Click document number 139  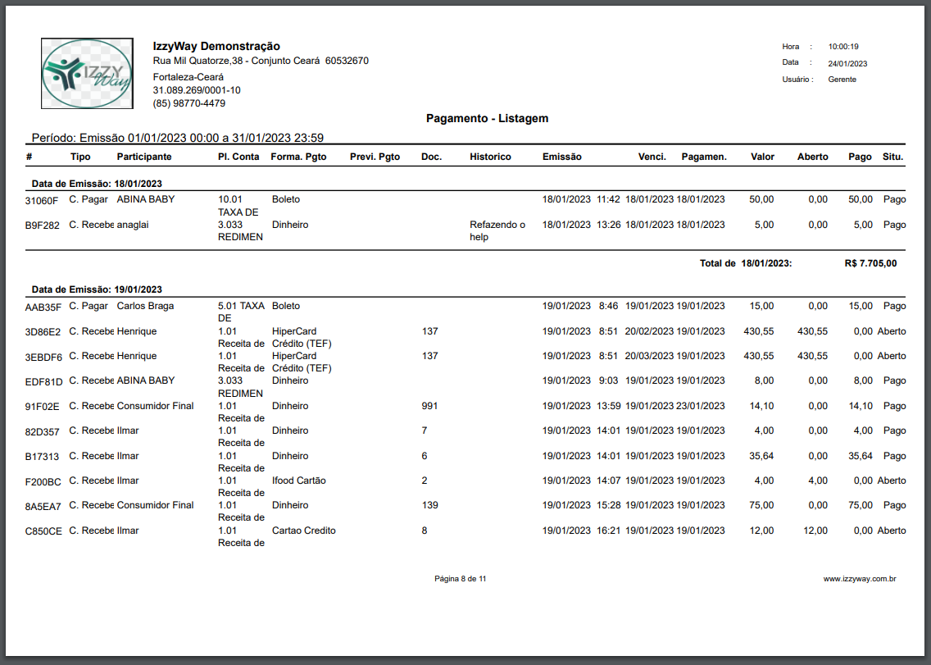click(x=430, y=505)
